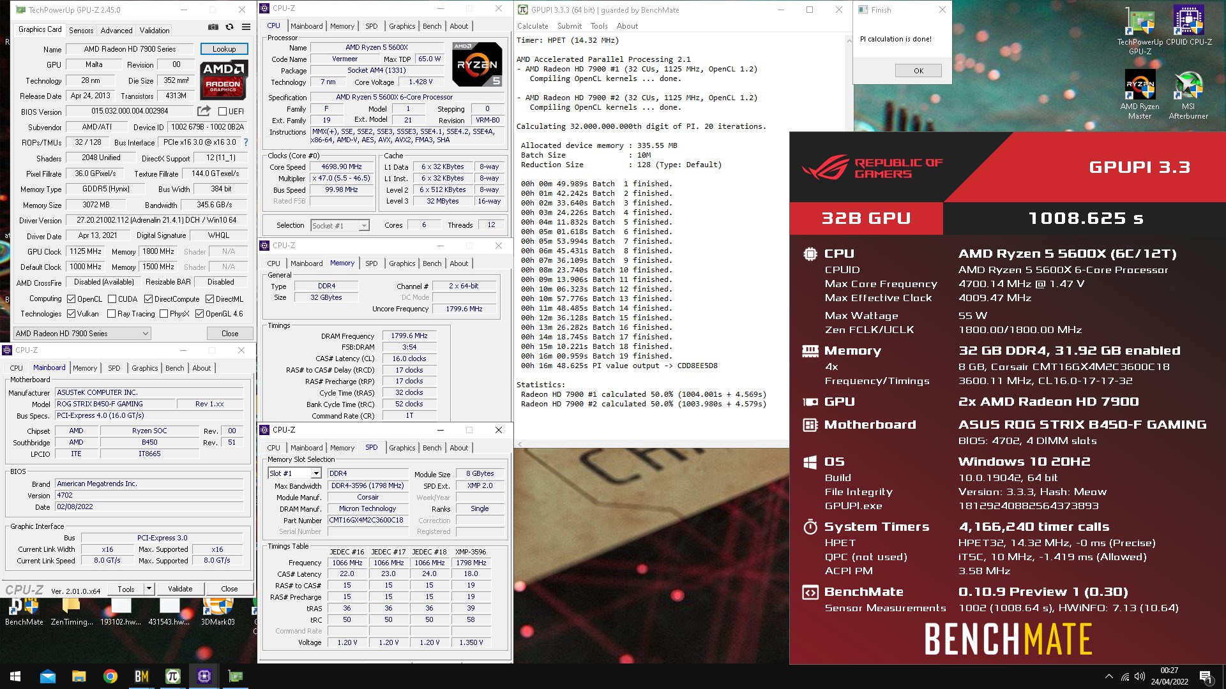This screenshot has height=689, width=1226.
Task: Switch to Sensors tab in GPU-Z
Action: coord(81,30)
